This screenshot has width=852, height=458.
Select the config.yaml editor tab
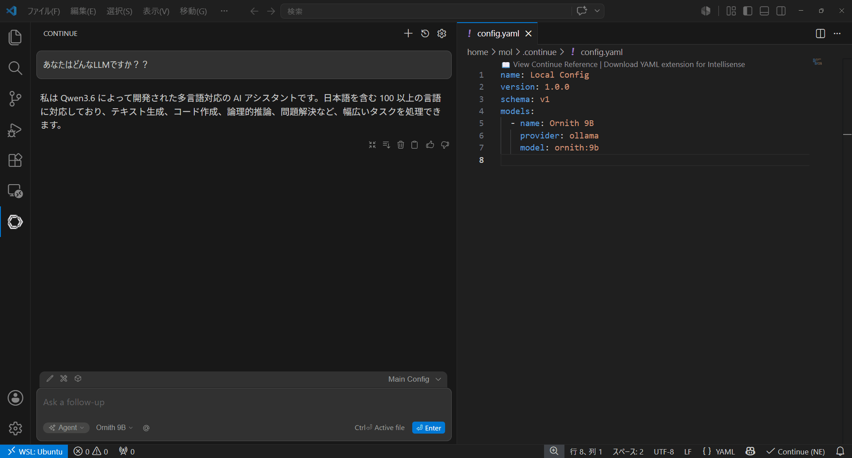(x=498, y=34)
